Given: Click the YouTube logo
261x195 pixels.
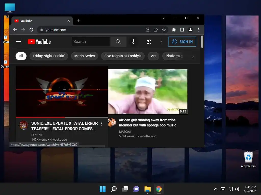Looking at the screenshot, I should (39, 42).
